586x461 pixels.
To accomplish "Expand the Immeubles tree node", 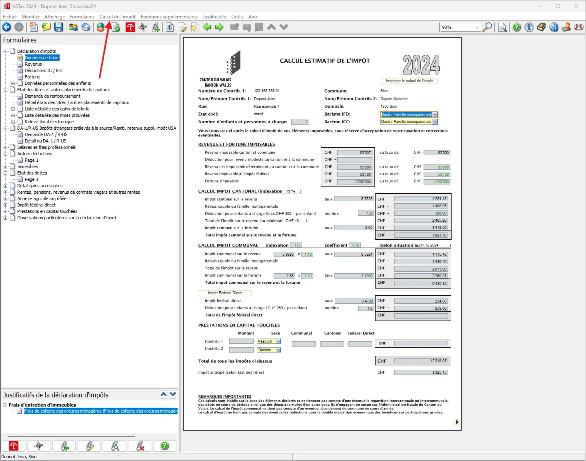I will (x=6, y=166).
